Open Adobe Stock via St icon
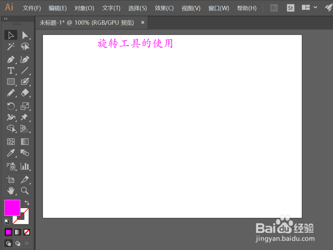The width and height of the screenshot is (333, 250). tap(290, 8)
